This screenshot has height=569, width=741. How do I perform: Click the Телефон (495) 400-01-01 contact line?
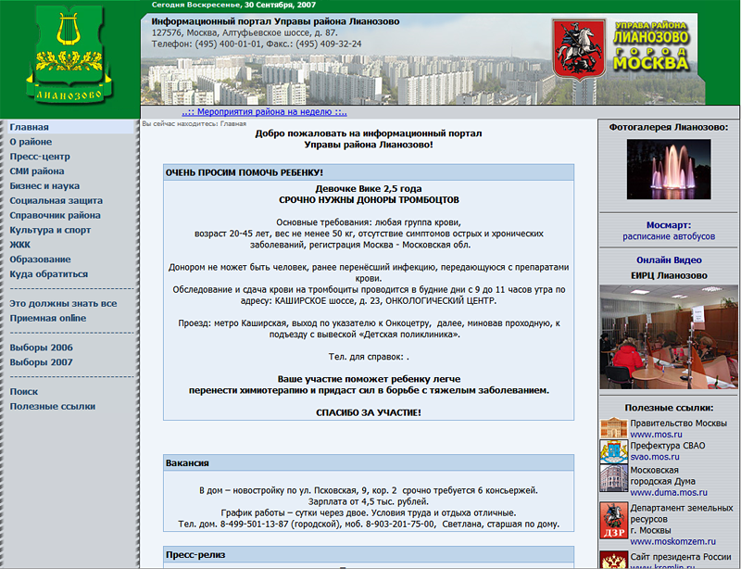(x=257, y=44)
